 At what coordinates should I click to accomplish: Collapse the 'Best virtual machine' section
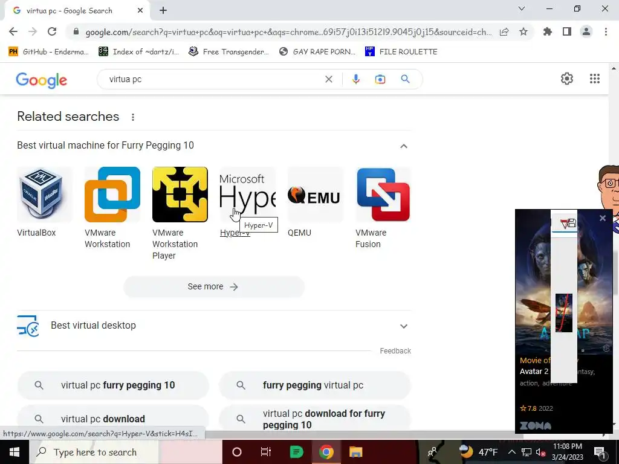(x=403, y=146)
